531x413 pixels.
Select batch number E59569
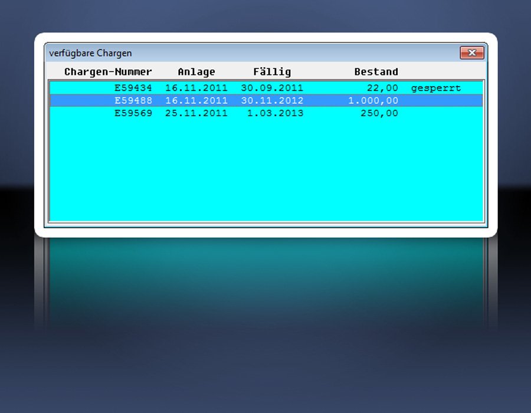pos(133,113)
